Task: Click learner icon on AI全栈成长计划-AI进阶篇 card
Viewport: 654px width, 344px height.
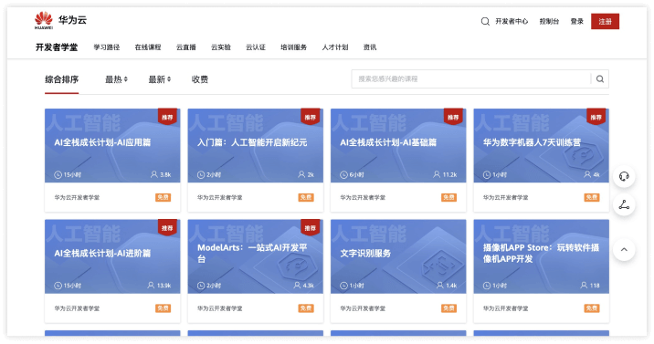Action: pos(151,285)
